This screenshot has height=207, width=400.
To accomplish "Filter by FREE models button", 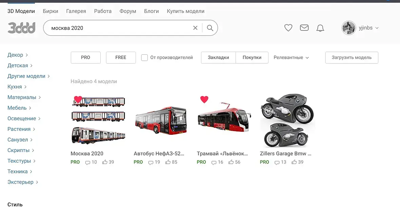I will coord(121,58).
